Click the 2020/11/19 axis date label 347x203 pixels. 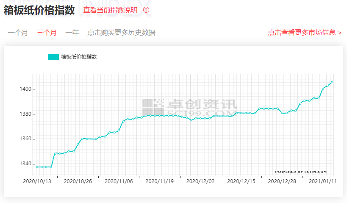click(x=159, y=181)
